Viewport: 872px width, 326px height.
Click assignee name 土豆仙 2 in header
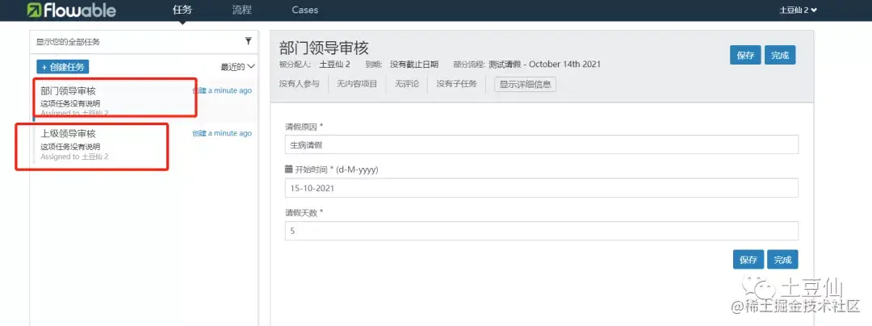(x=335, y=65)
